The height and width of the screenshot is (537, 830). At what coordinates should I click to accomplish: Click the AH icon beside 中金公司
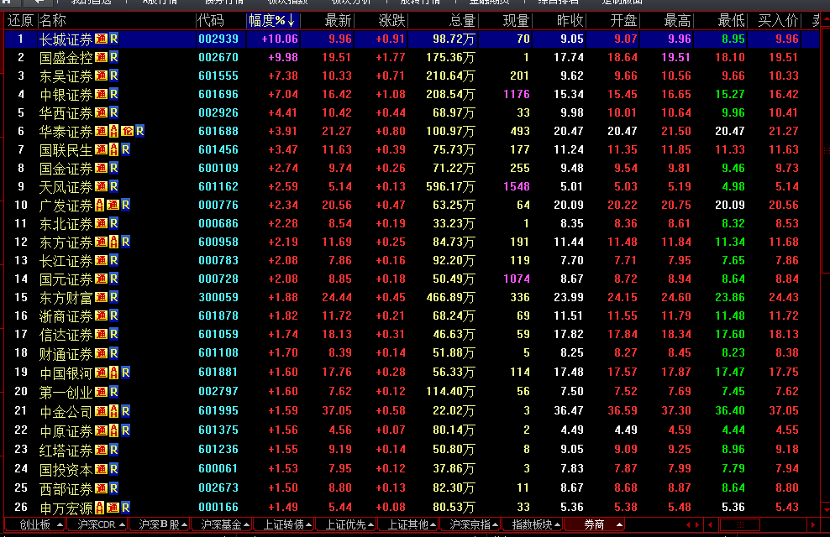coord(113,411)
